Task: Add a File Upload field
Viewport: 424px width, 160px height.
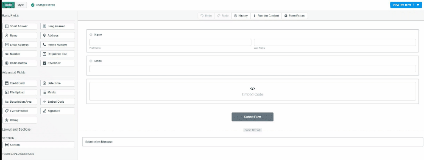Action: (20, 93)
